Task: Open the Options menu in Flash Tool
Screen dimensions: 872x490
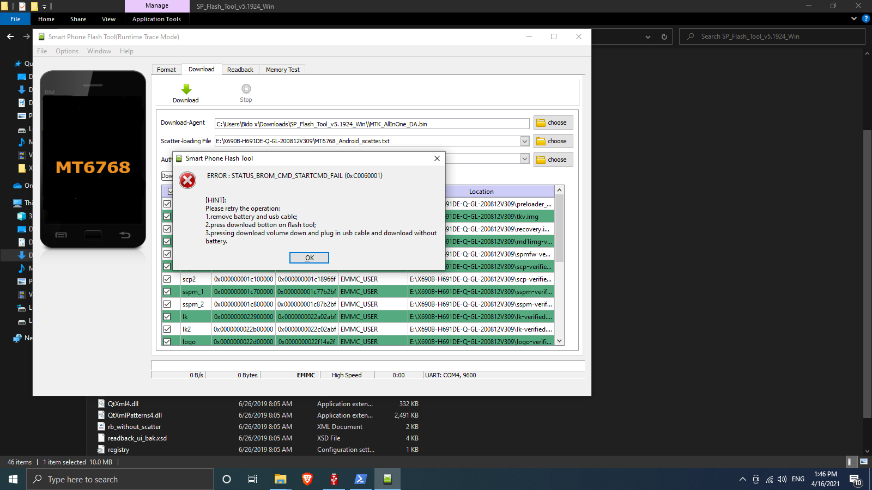Action: (67, 51)
